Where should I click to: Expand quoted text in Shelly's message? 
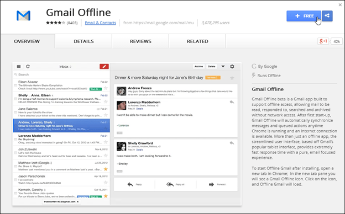click(119, 171)
